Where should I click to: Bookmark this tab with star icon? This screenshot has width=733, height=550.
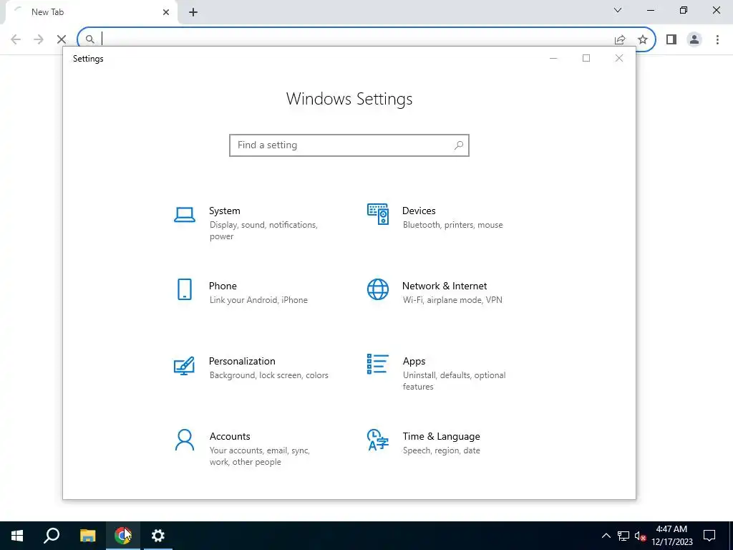643,39
